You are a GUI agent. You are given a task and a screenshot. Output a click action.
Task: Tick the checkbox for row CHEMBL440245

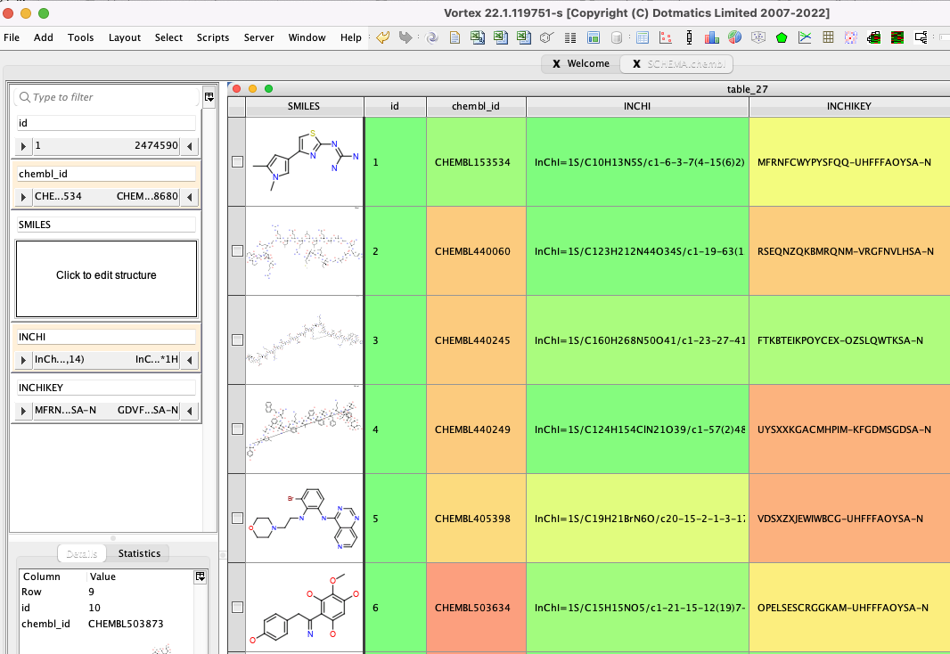coord(237,339)
